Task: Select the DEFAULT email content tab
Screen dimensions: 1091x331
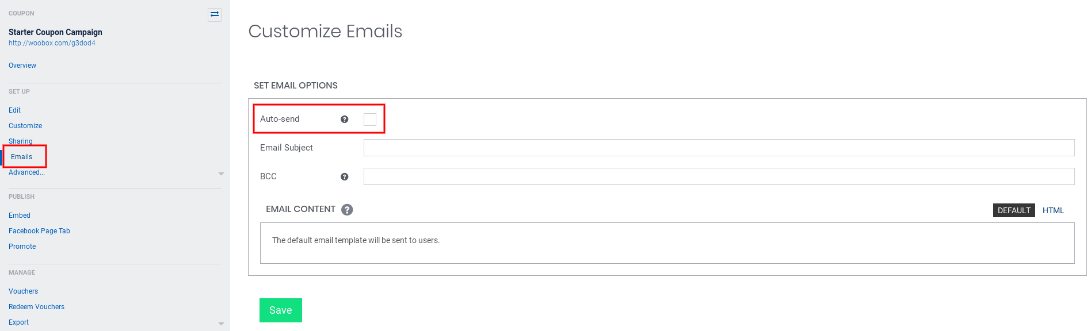Action: pyautogui.click(x=1013, y=210)
